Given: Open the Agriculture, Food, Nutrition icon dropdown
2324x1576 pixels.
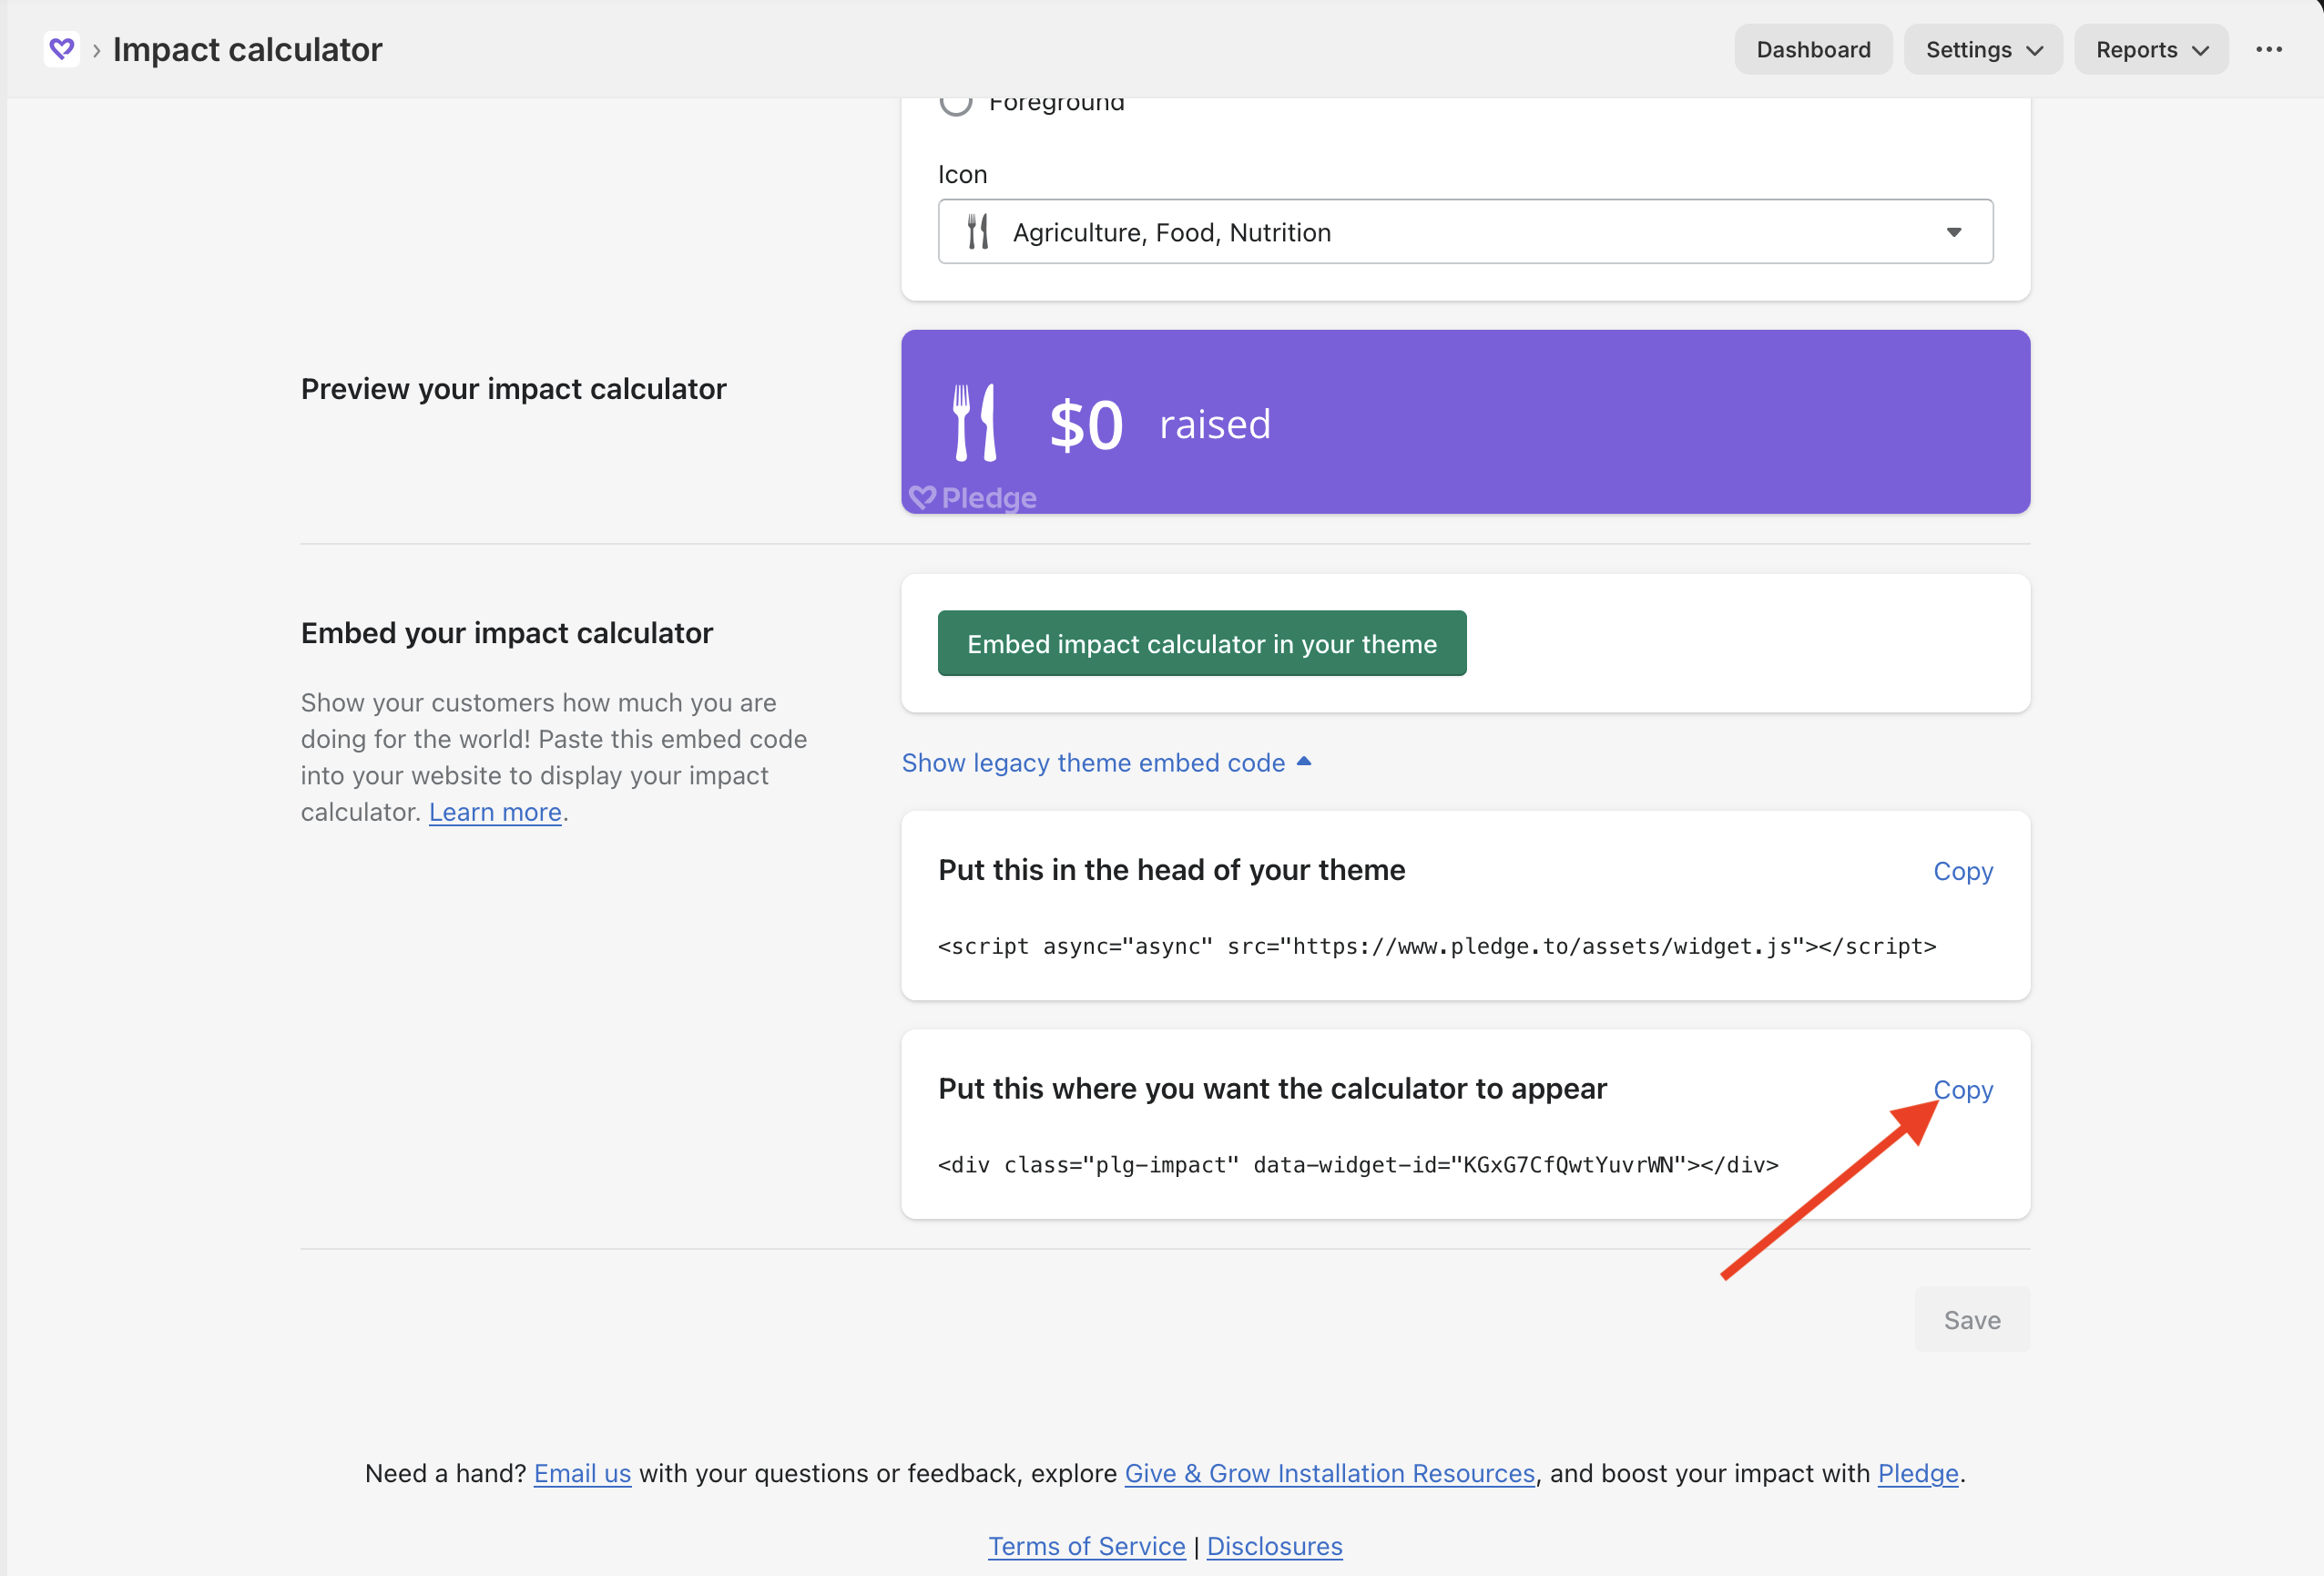Looking at the screenshot, I should (x=1465, y=232).
